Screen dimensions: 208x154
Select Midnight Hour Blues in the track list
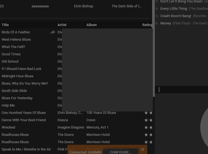(18, 76)
